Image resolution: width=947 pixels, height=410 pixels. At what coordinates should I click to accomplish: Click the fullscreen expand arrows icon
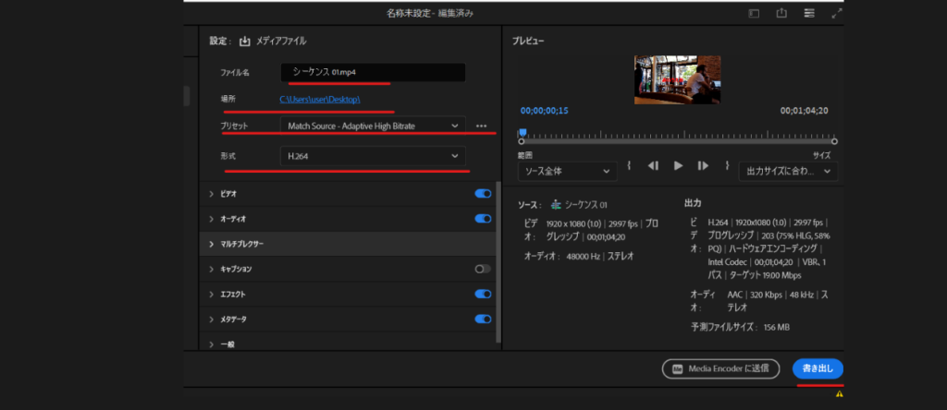point(837,13)
